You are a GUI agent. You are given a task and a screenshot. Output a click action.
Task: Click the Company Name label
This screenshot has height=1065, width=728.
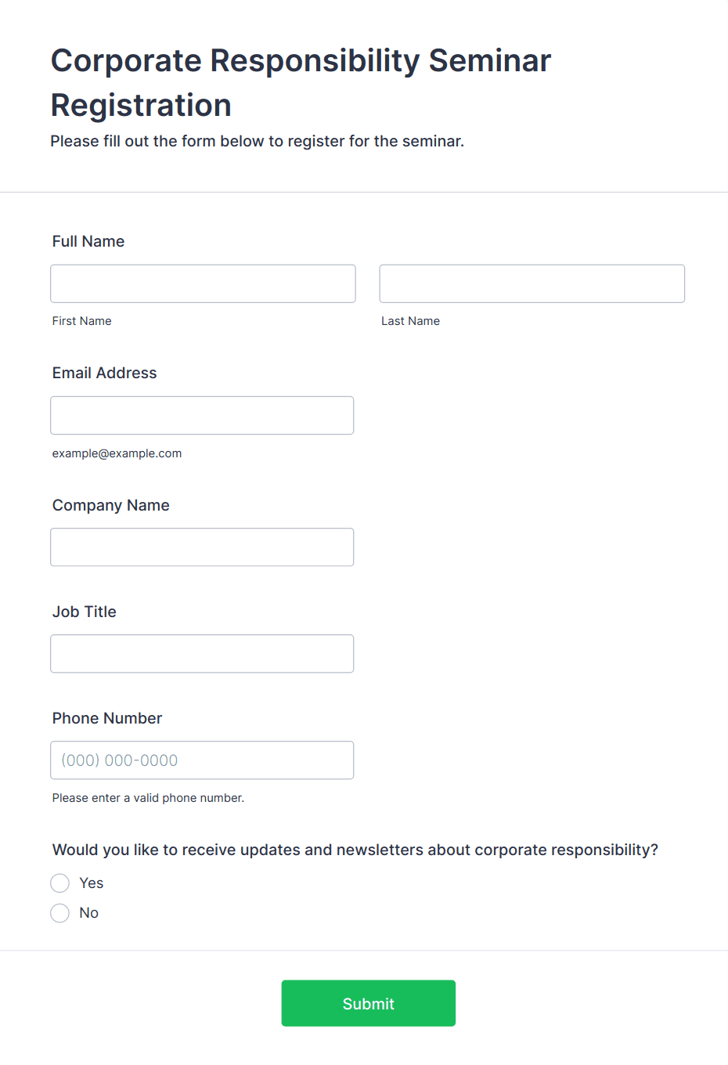[111, 505]
